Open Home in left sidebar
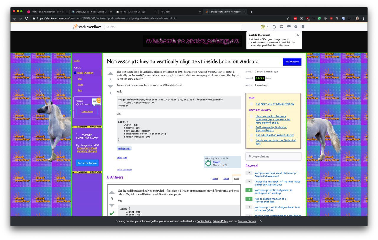Viewport: 378px width, 240px height. (76, 61)
